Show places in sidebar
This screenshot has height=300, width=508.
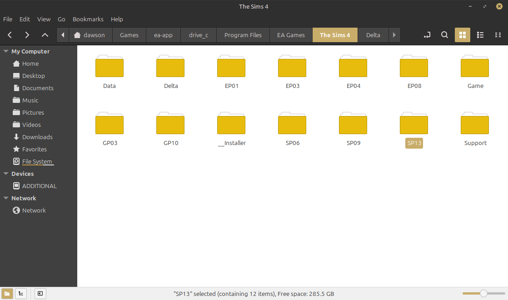(7, 294)
